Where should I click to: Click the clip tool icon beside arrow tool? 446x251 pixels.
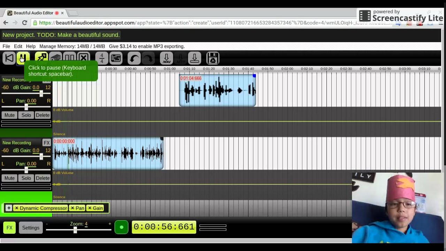(55, 58)
